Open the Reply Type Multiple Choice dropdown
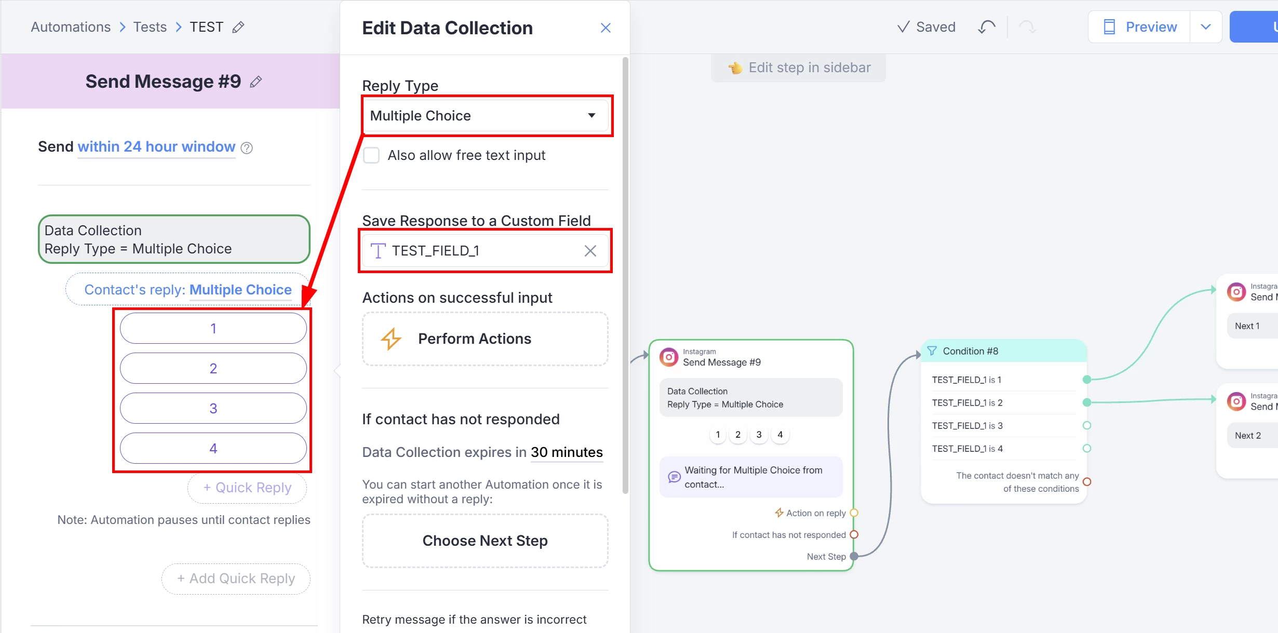Screen dimensions: 1278x633 pyautogui.click(x=485, y=116)
